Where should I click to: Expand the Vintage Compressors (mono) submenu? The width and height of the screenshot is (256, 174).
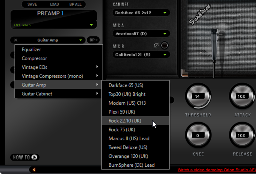[x=59, y=76]
